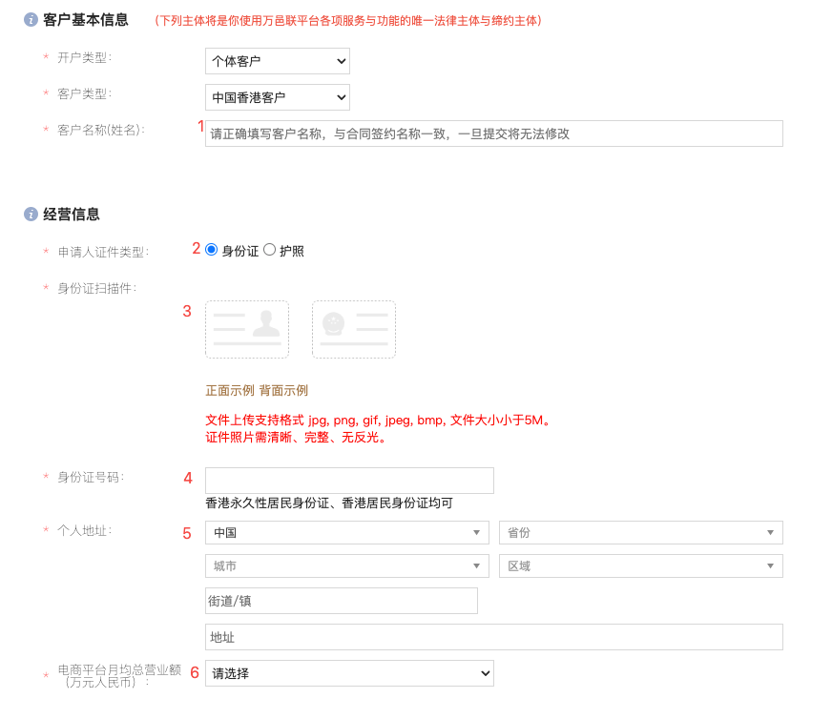
Task: Click the 经营信息 section heading
Action: pos(72,215)
